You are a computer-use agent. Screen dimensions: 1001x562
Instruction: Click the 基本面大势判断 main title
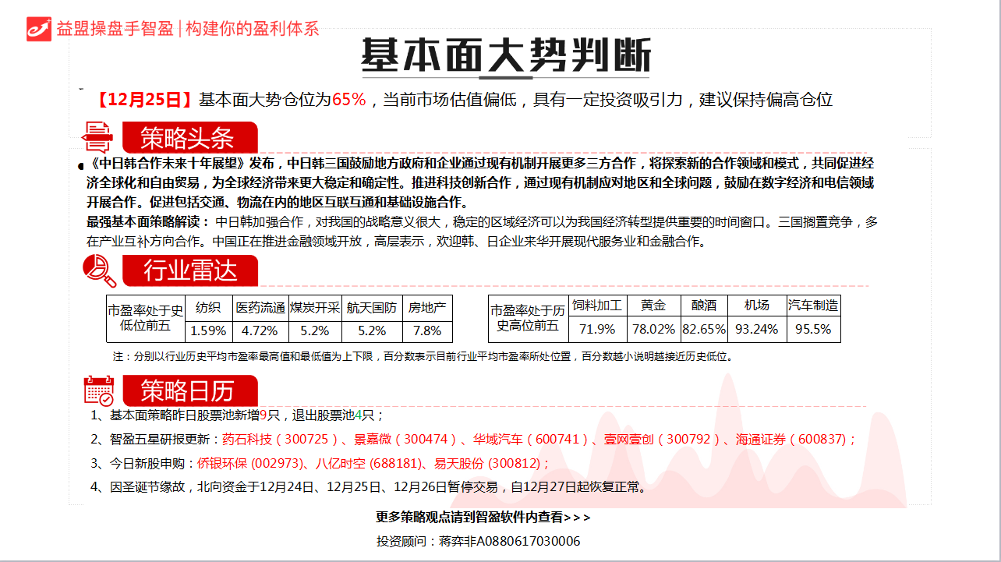505,56
